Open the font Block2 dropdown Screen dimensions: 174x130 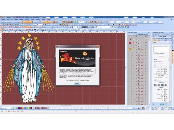pyautogui.click(x=168, y=60)
